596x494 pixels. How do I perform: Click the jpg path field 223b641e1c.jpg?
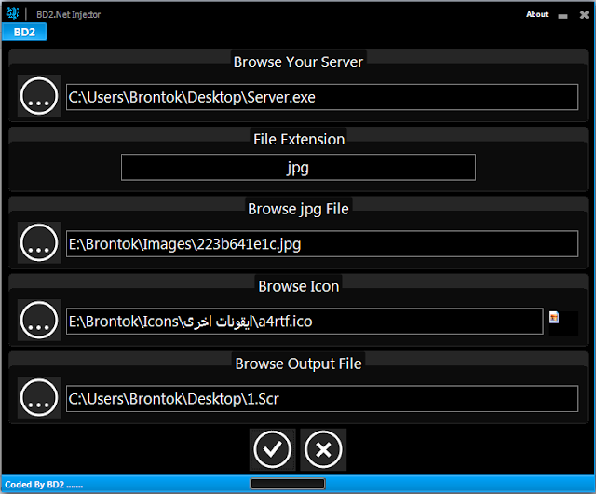tap(322, 243)
